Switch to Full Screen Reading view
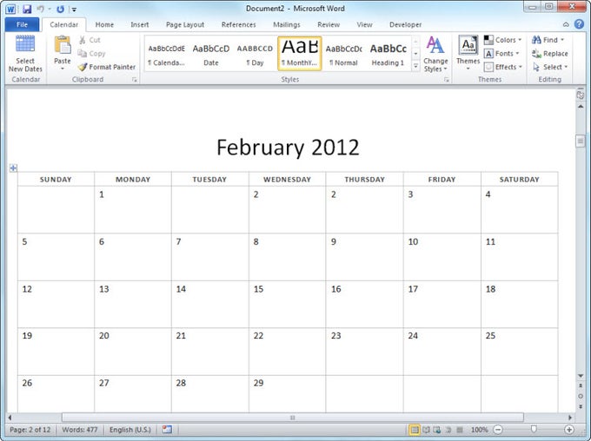Viewport: 591px width, 441px height. 426,430
